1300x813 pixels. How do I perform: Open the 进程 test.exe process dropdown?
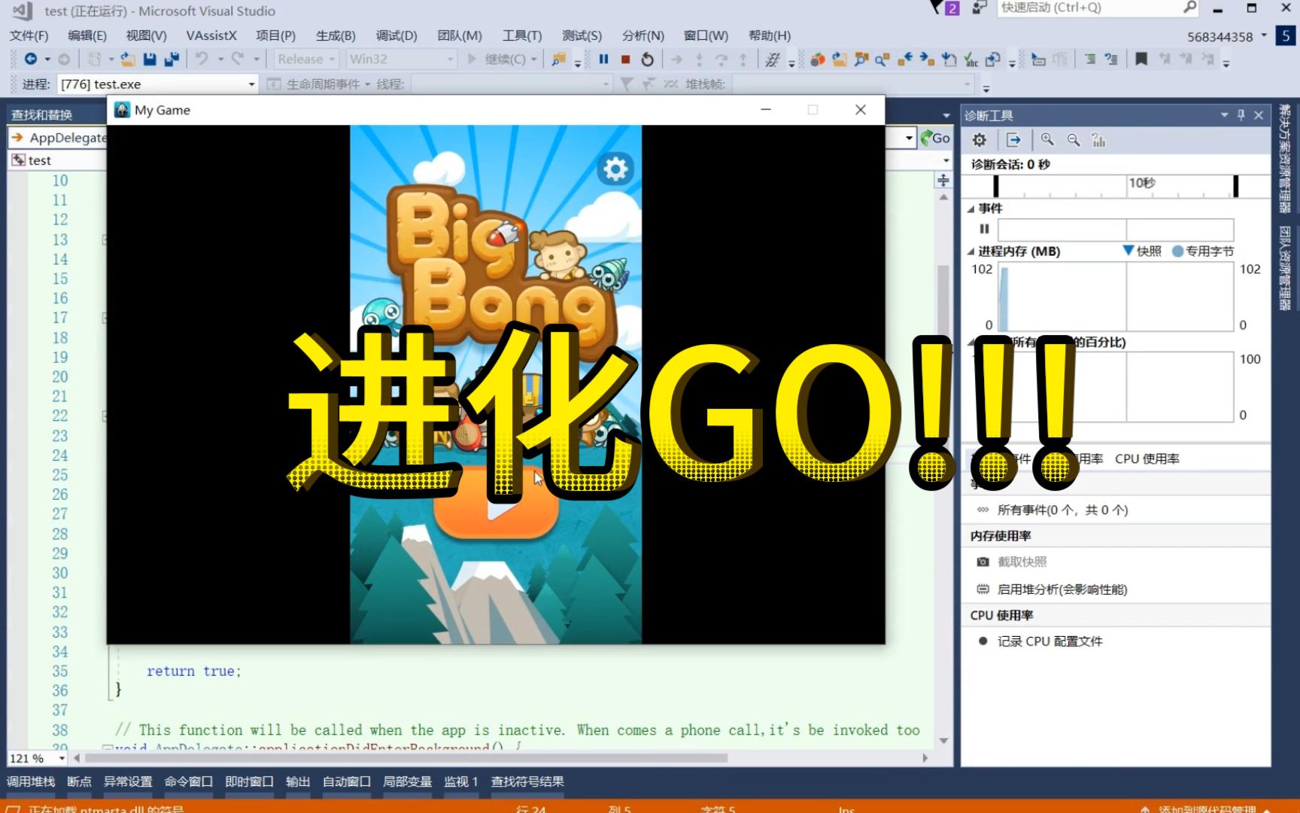[x=252, y=84]
